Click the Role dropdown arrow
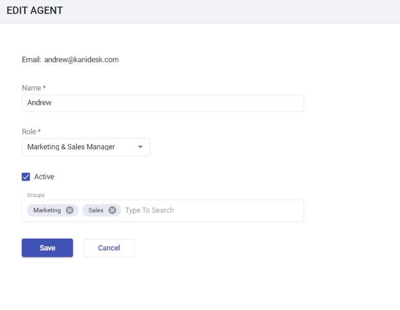Image resolution: width=400 pixels, height=310 pixels. (140, 147)
